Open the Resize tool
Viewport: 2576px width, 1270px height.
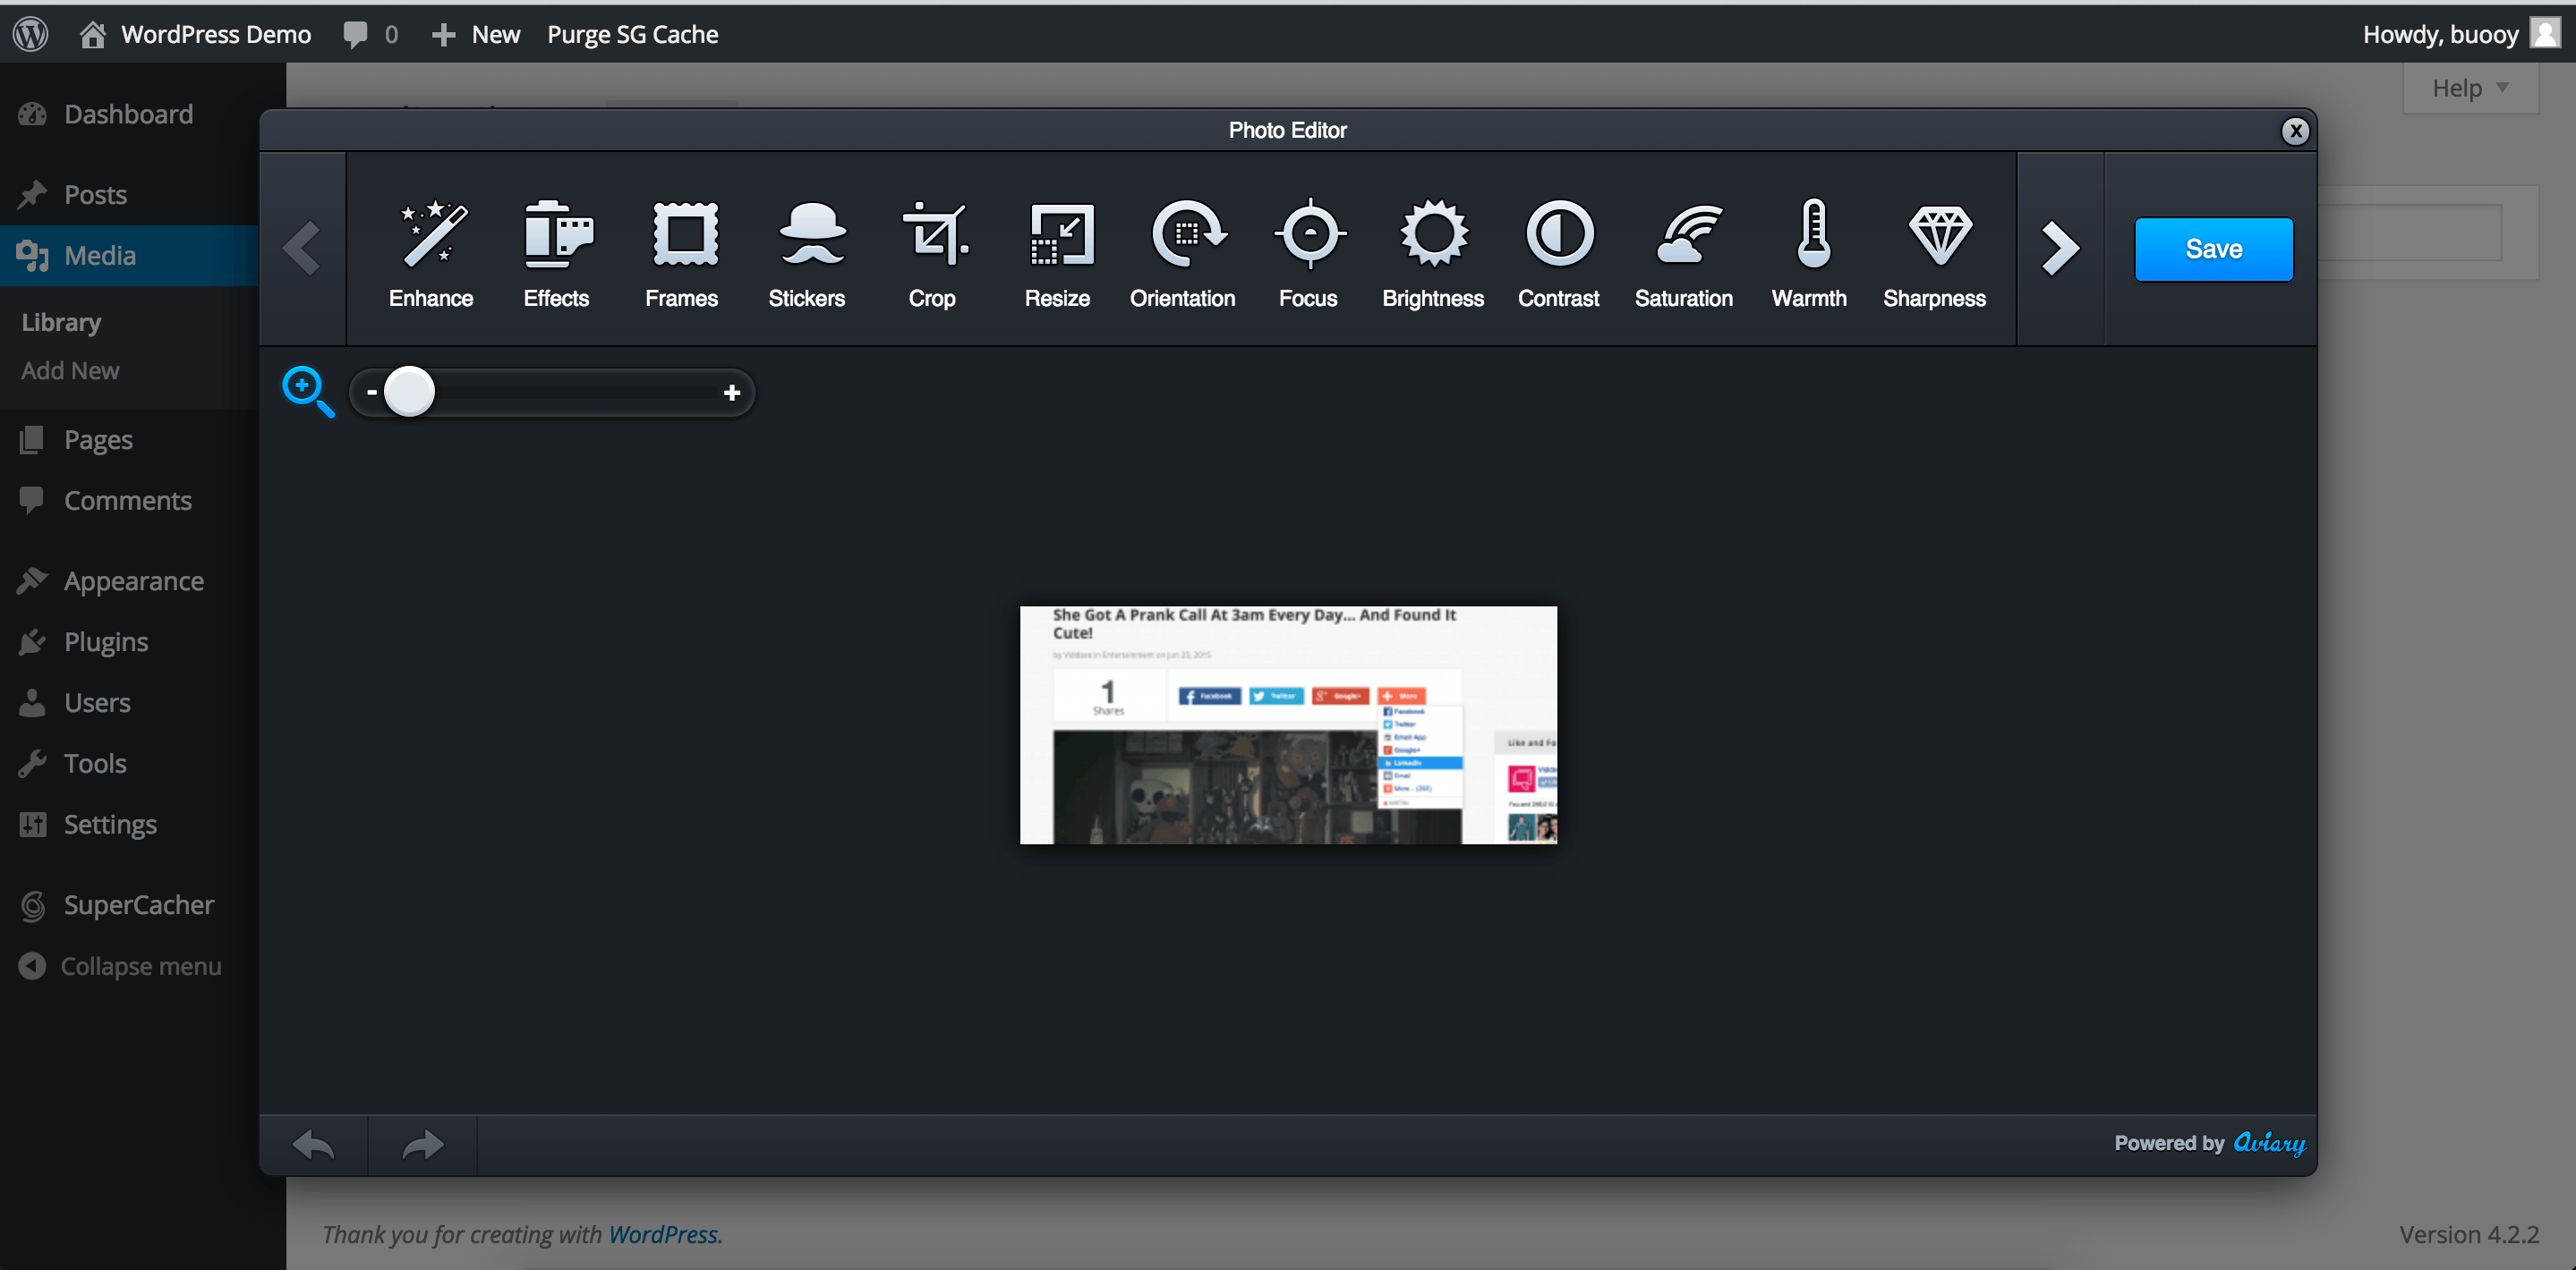tap(1057, 253)
